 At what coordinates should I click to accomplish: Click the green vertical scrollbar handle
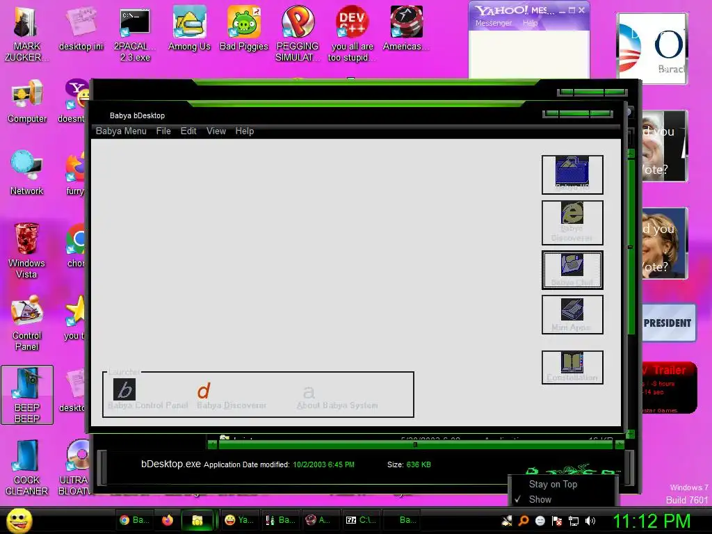point(631,245)
